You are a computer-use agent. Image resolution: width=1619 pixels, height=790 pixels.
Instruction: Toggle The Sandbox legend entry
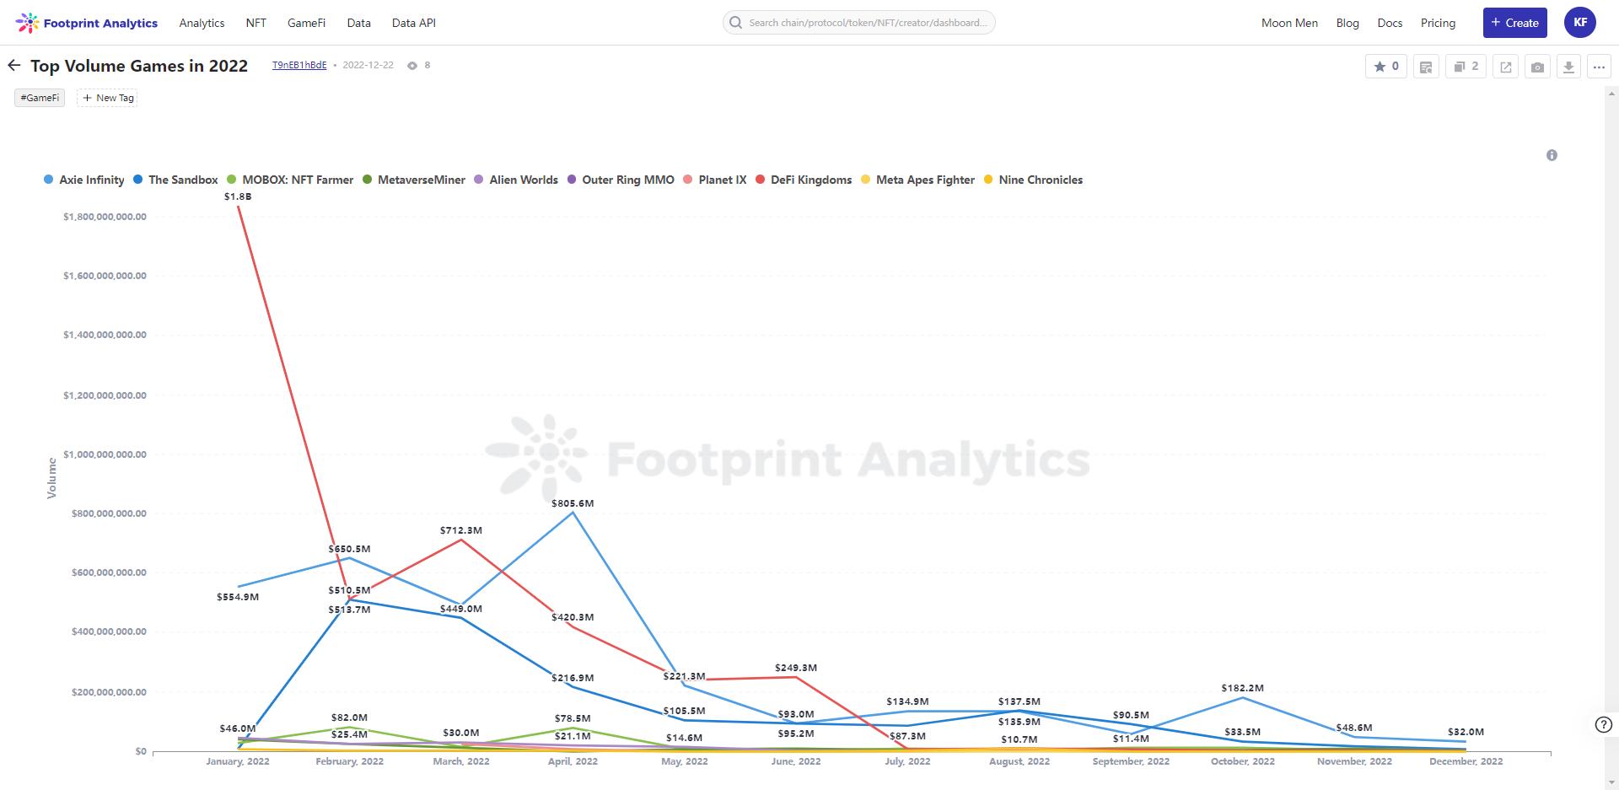click(175, 180)
